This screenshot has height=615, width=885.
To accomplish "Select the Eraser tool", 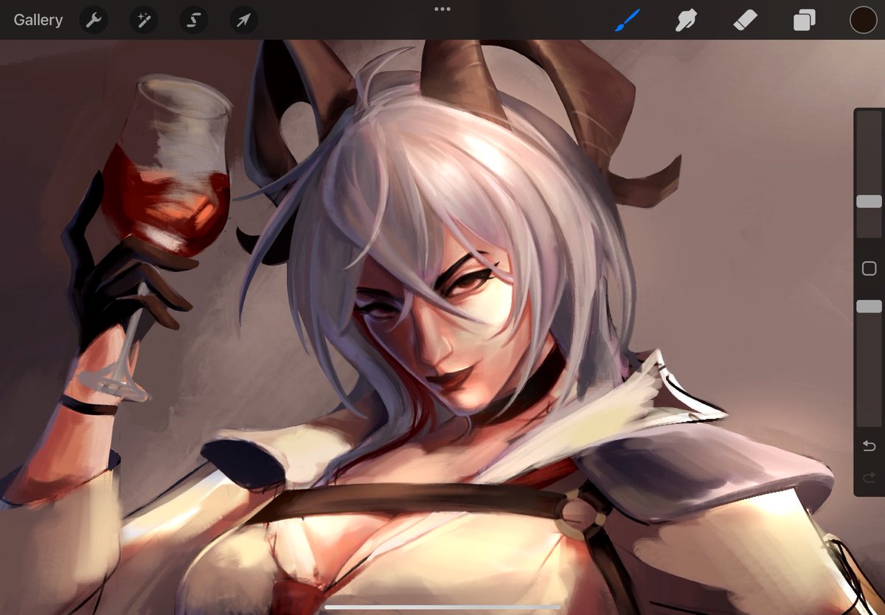I will [745, 20].
